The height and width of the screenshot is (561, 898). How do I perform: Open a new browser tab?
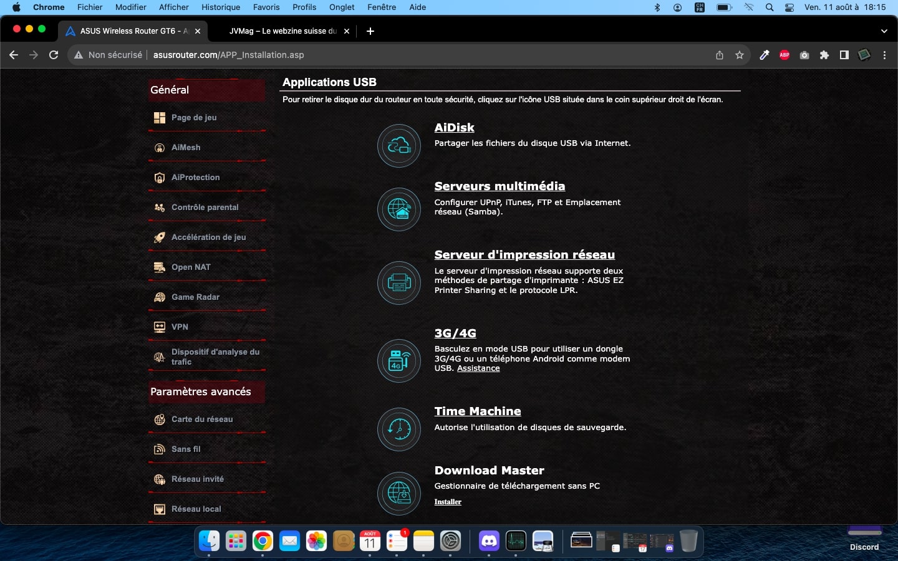pyautogui.click(x=370, y=31)
